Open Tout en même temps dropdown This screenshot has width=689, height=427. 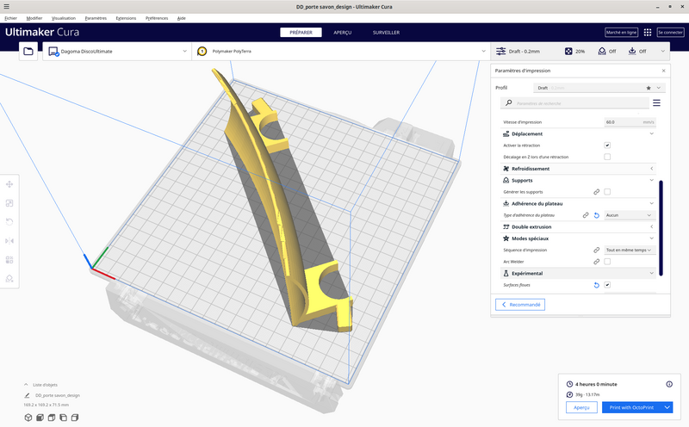point(630,250)
